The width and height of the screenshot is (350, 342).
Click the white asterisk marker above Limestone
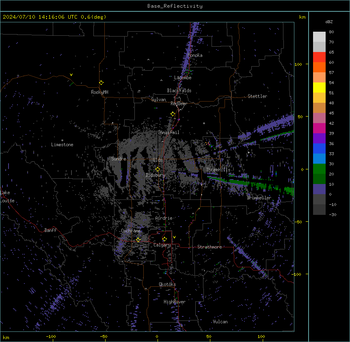(62, 141)
